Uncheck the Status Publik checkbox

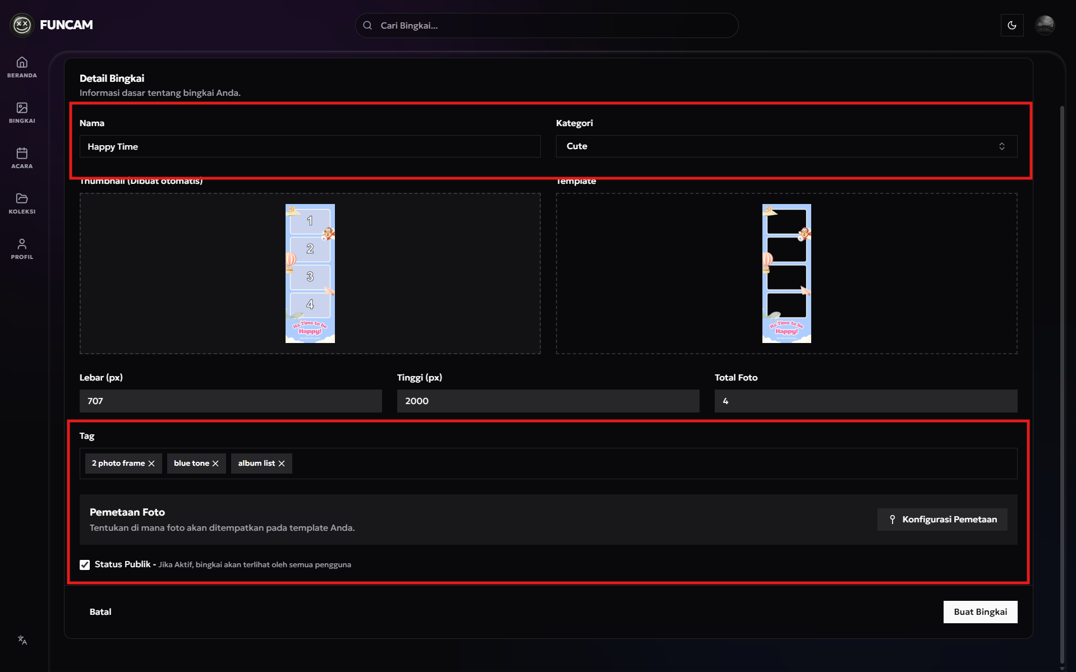85,564
